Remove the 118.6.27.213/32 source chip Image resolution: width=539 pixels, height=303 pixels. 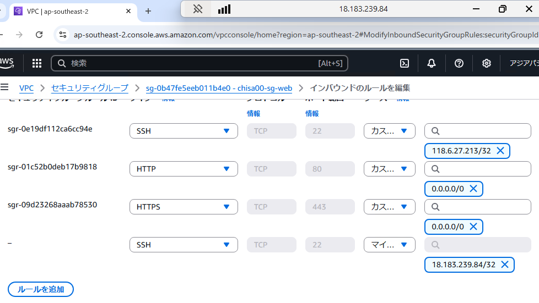[500, 151]
